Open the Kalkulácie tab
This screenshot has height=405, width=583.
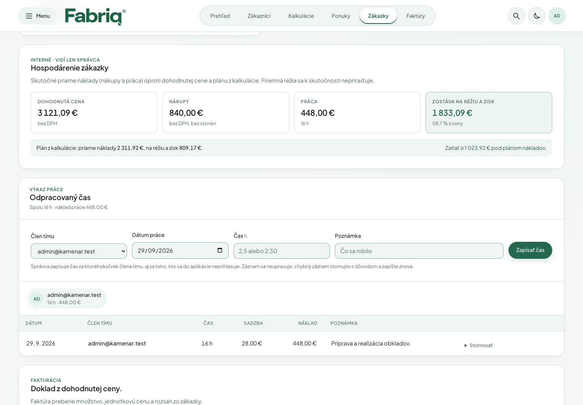click(x=301, y=16)
